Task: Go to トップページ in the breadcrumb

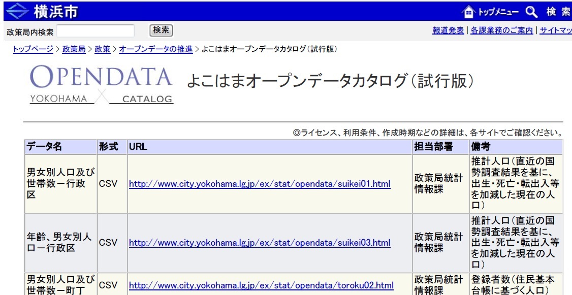Action: tap(33, 49)
